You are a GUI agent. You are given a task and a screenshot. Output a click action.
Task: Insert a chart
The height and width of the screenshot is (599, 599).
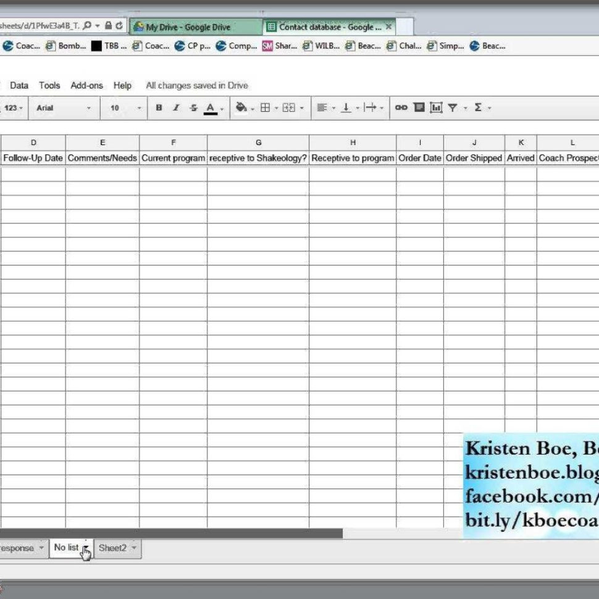(436, 107)
